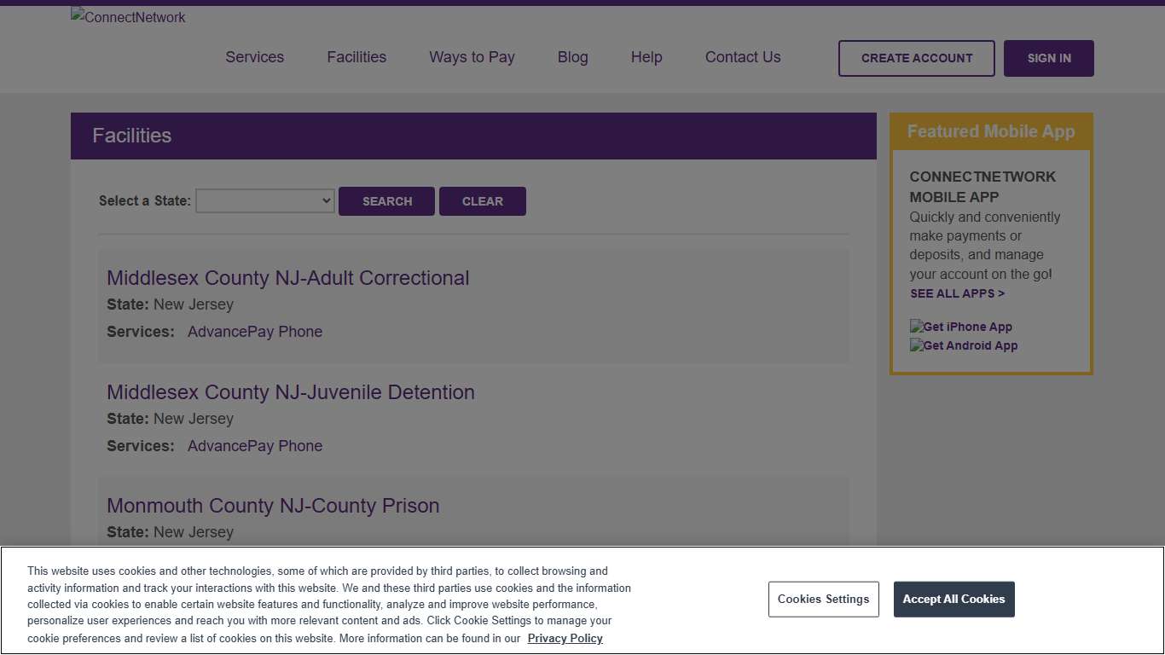Click the Get Android App badge

click(x=964, y=345)
